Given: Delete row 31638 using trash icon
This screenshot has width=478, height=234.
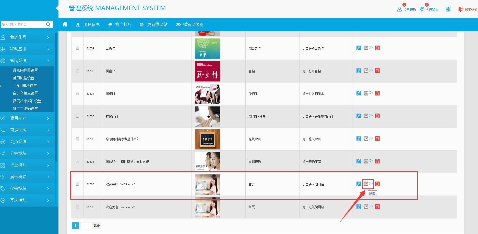Looking at the screenshot, I should pos(377,71).
